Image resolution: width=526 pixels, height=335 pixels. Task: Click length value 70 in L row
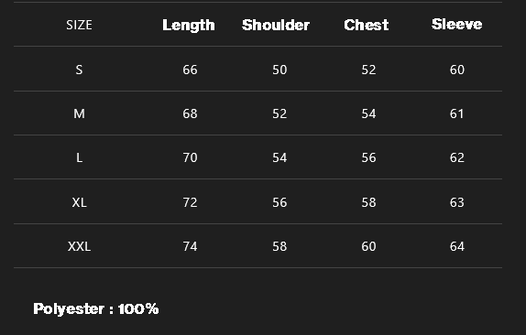click(x=190, y=157)
